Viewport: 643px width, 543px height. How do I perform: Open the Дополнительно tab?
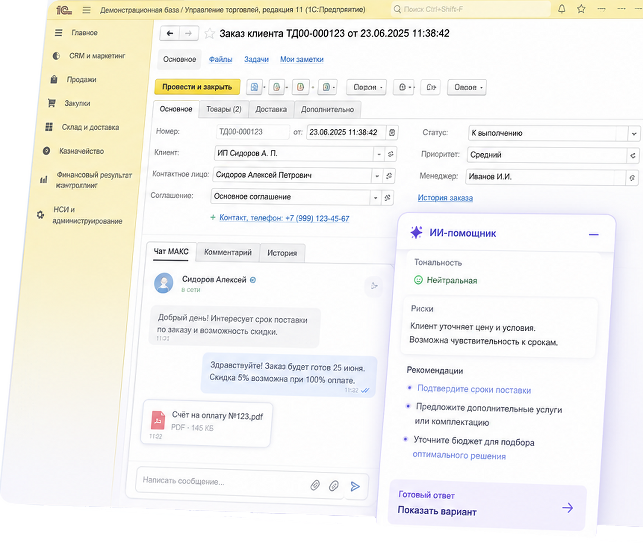[327, 109]
